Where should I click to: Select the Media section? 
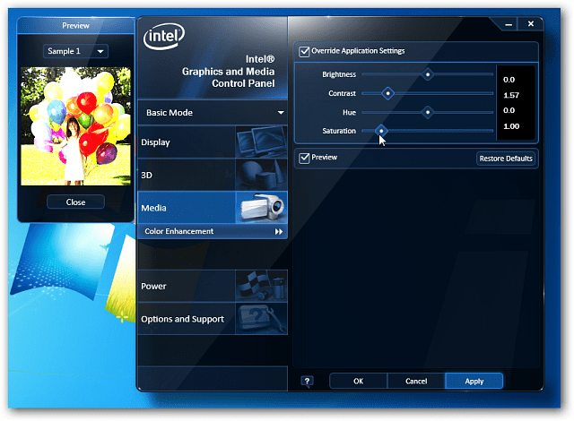[x=213, y=207]
